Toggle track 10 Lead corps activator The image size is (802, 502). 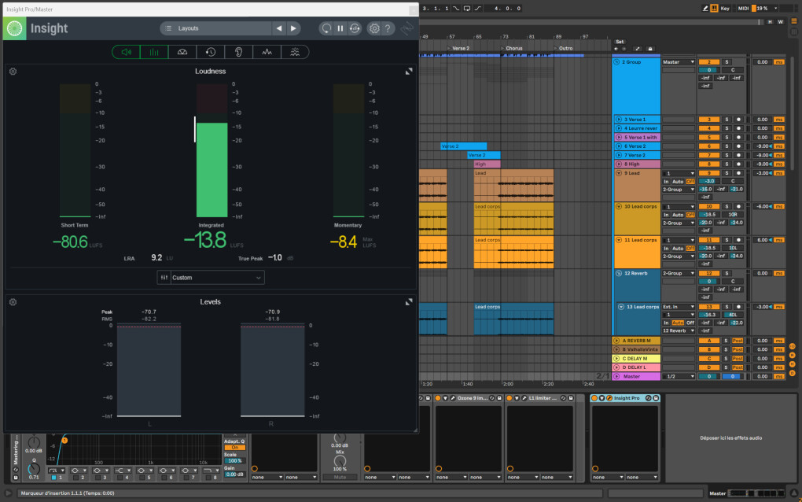708,206
